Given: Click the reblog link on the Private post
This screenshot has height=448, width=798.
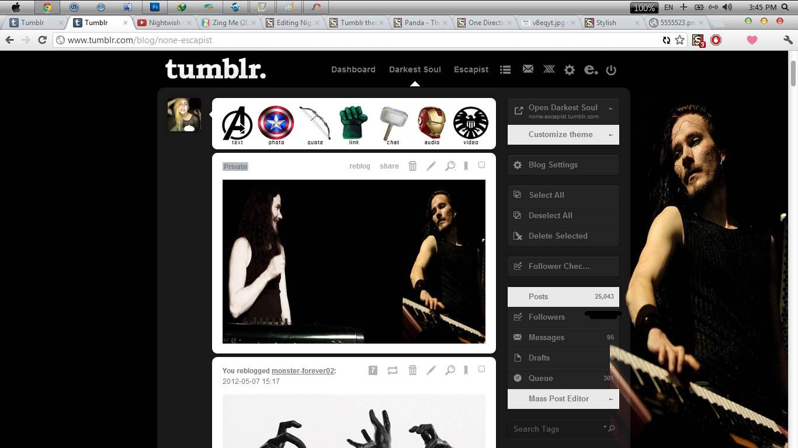Looking at the screenshot, I should click(x=360, y=166).
